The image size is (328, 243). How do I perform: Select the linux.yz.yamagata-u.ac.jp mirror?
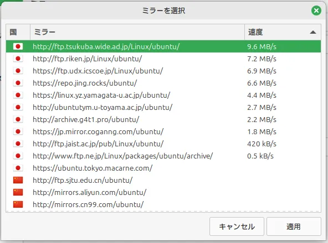pos(163,95)
